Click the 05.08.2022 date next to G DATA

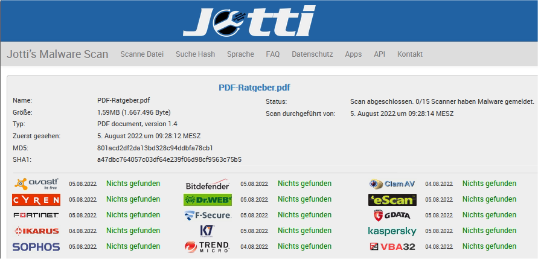coord(439,216)
